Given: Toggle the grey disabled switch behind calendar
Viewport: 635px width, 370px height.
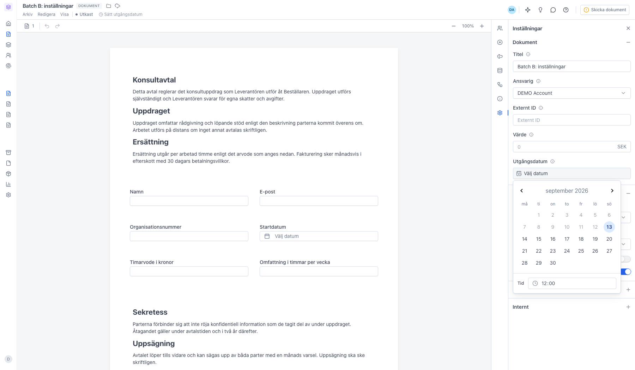Looking at the screenshot, I should coord(626,259).
